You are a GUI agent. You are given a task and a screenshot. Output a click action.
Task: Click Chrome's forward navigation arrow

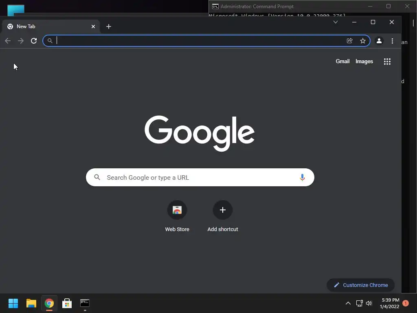tap(20, 41)
